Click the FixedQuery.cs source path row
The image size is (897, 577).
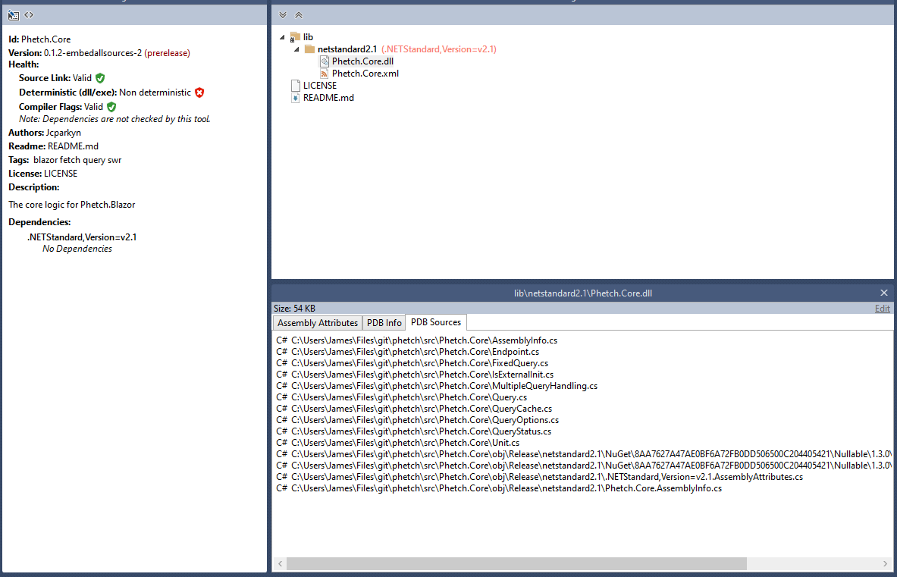[x=412, y=363]
